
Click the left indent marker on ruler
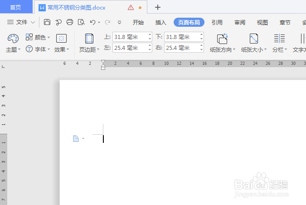[x=103, y=68]
